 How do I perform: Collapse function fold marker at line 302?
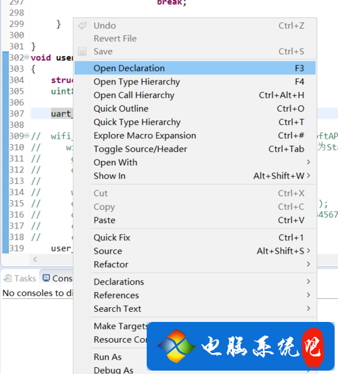(26, 57)
